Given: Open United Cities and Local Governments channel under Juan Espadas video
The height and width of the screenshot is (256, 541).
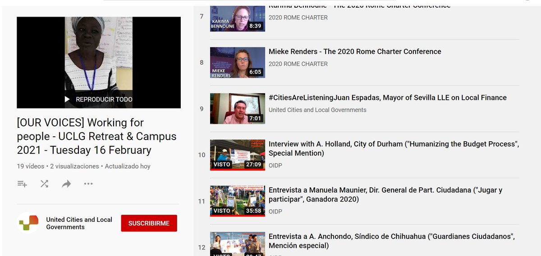Looking at the screenshot, I should pos(317,110).
